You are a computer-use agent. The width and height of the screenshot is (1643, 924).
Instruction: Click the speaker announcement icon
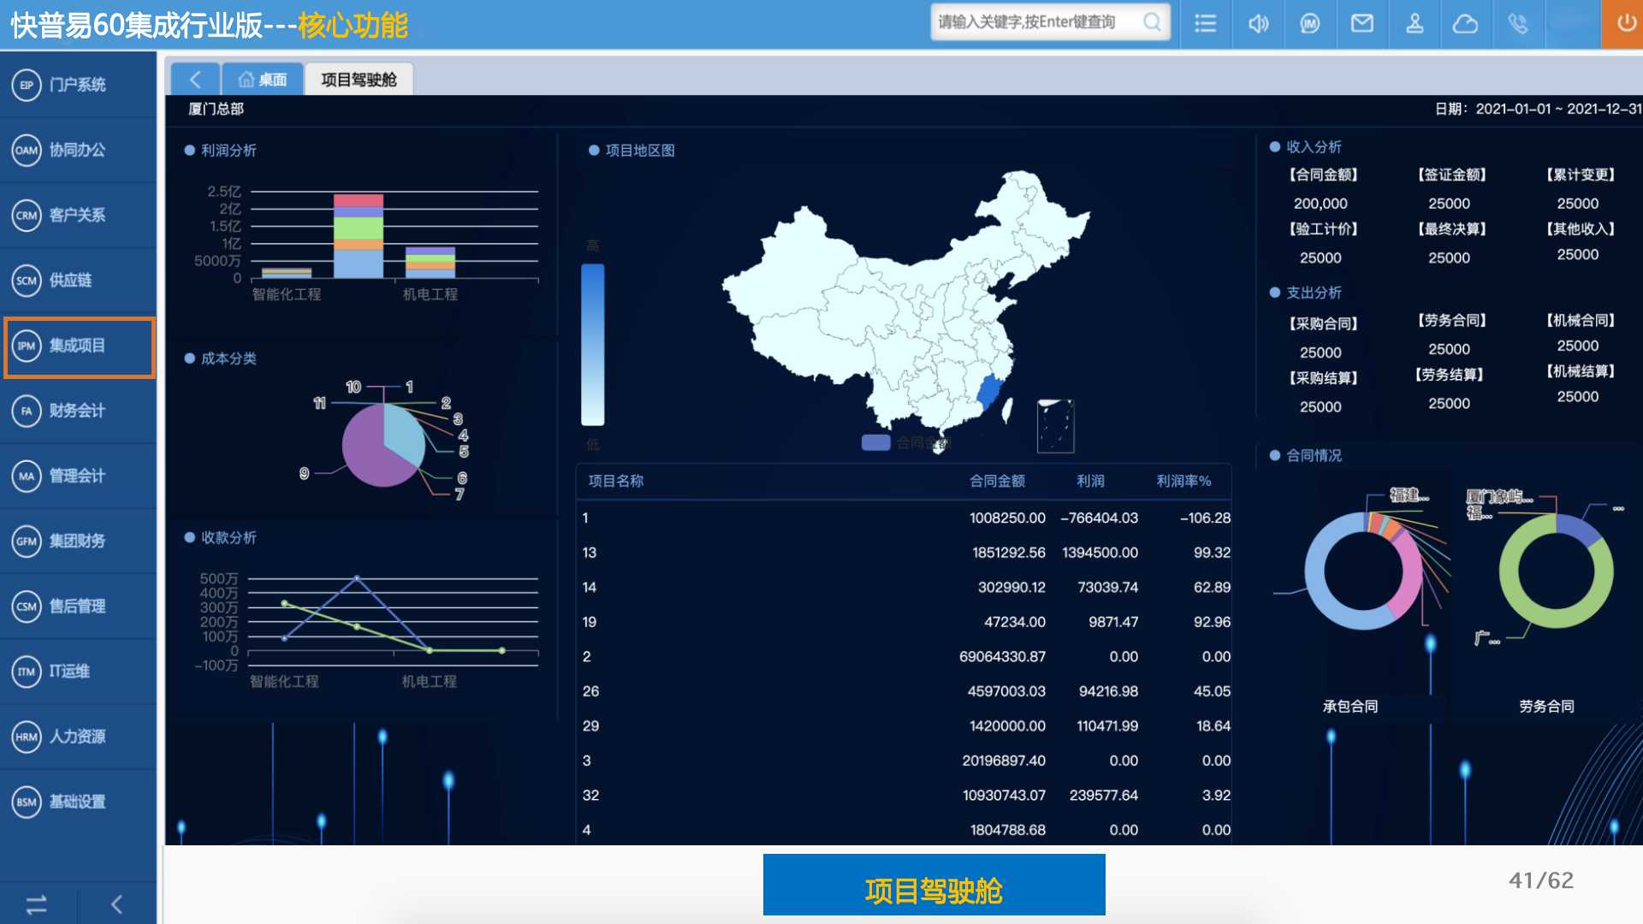pyautogui.click(x=1258, y=24)
